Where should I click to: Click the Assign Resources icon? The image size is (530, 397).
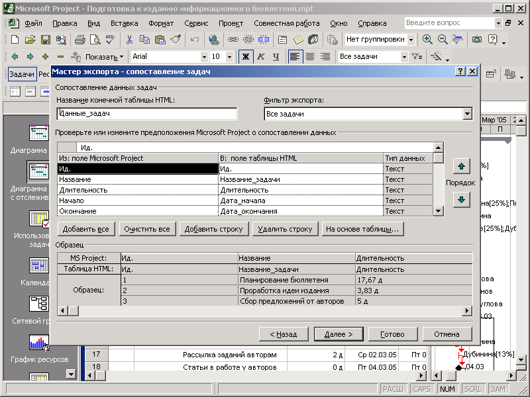(313, 40)
